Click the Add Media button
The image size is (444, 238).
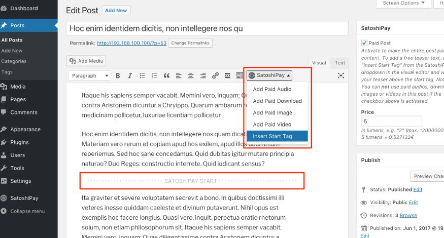pos(86,61)
